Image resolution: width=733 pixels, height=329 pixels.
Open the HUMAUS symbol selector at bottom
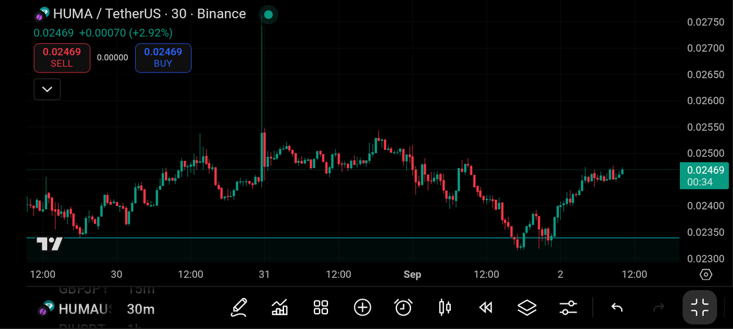coord(85,310)
